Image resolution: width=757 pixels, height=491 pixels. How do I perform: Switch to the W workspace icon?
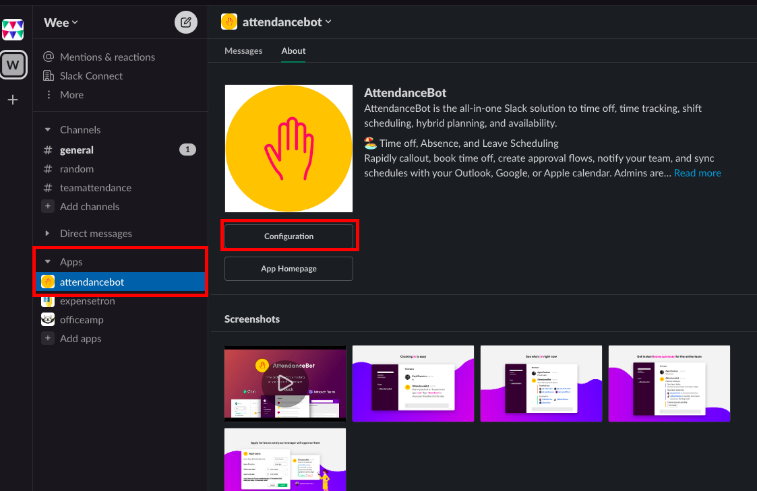pyautogui.click(x=13, y=65)
